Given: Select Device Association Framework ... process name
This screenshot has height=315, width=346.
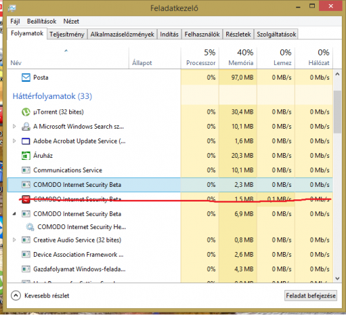Looking at the screenshot, I should pyautogui.click(x=78, y=255).
